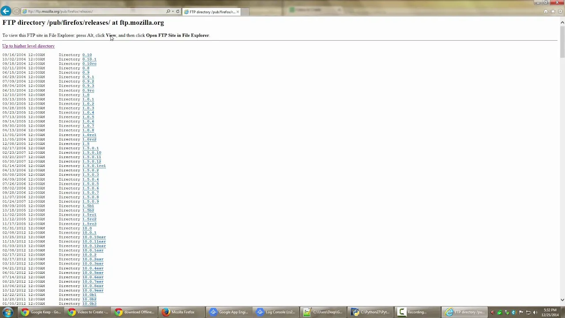Image resolution: width=565 pixels, height=318 pixels.
Task: Open a new blank tab
Action: click(x=246, y=12)
